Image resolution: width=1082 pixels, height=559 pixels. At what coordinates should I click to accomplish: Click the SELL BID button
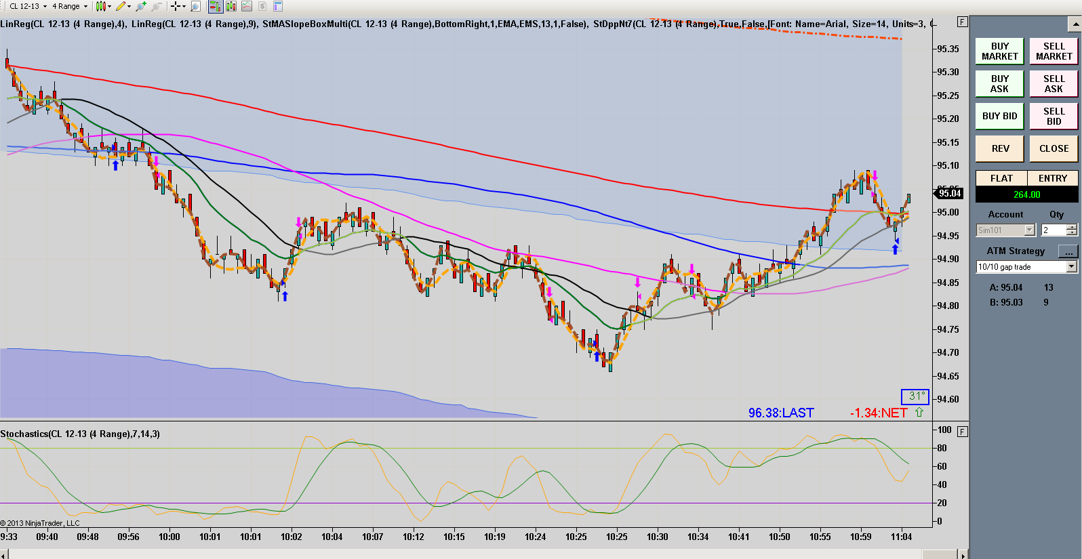coord(1054,117)
